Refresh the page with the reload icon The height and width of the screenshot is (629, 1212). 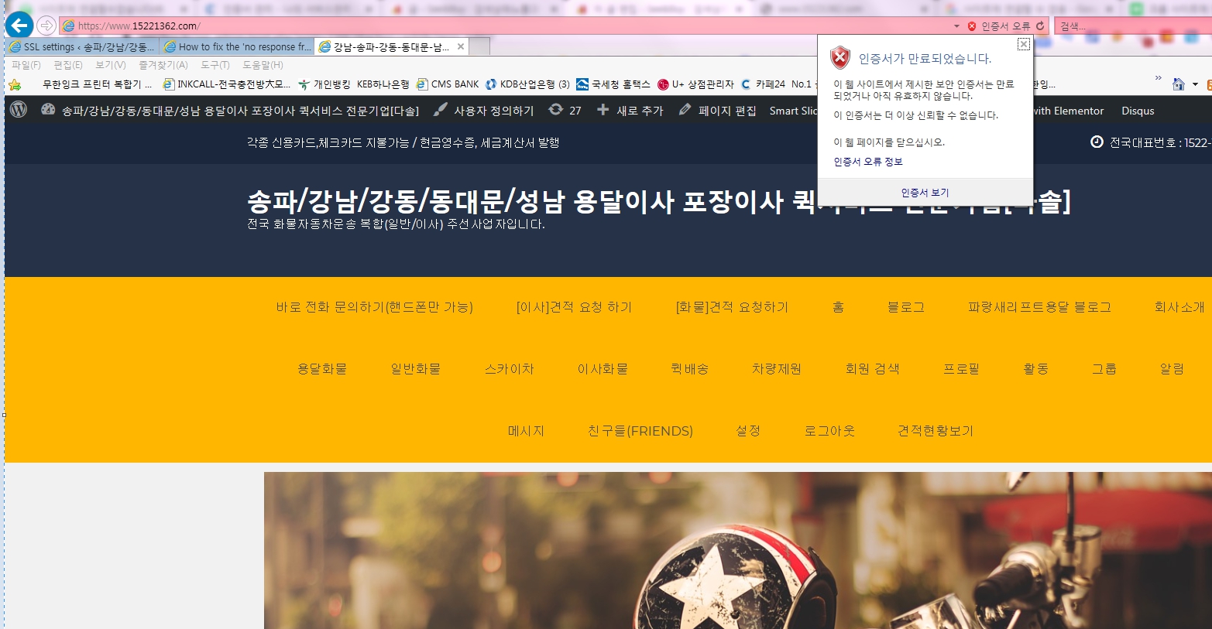[x=1040, y=26]
